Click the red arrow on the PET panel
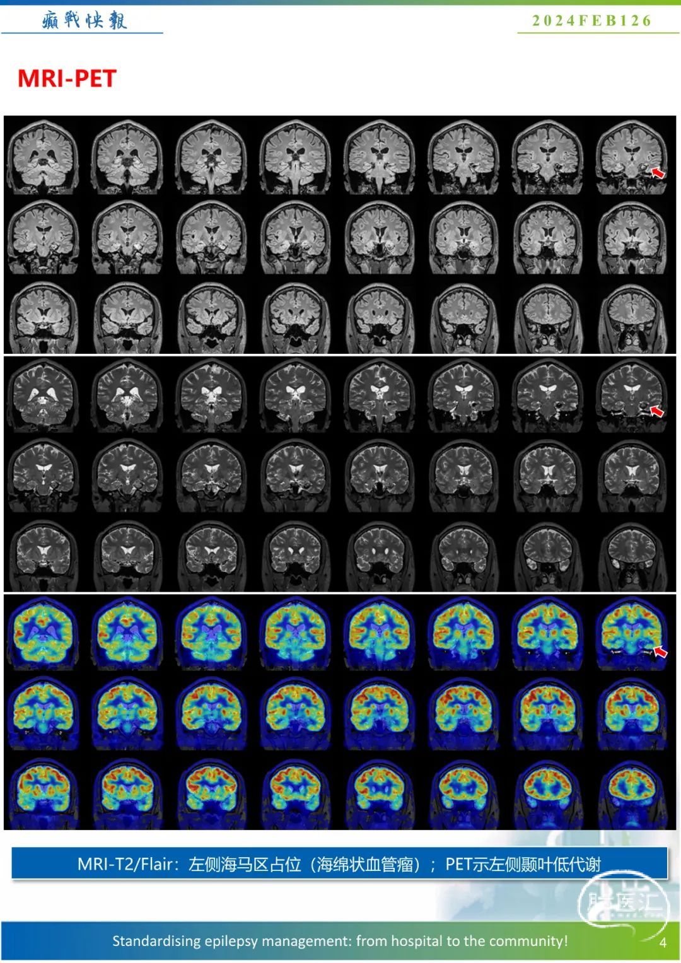 [x=660, y=651]
